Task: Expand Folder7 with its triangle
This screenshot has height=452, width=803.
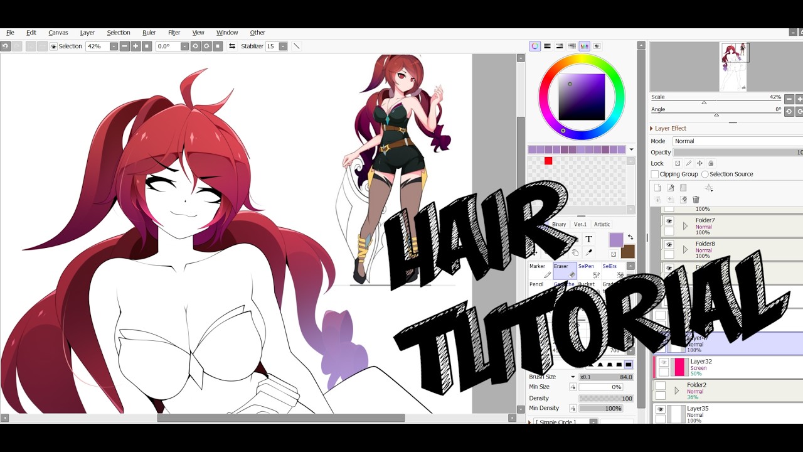Action: (685, 226)
